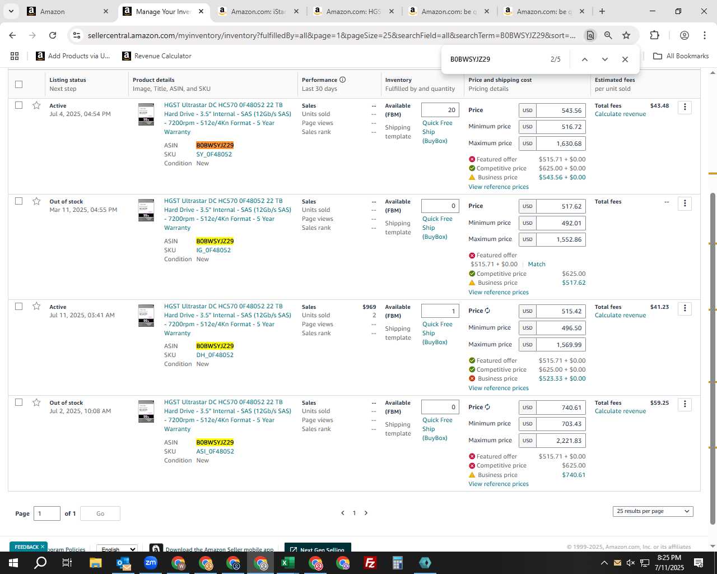The height and width of the screenshot is (574, 717).
Task: Select the ASI_0F48052 listing checkbox
Action: coord(18,402)
